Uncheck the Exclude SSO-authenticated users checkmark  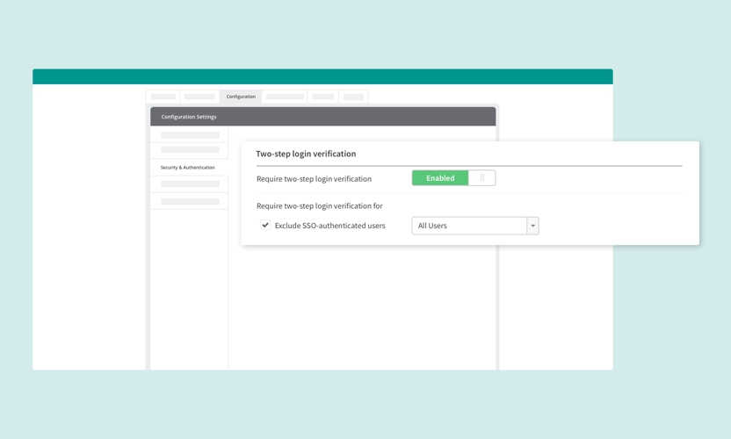point(265,226)
